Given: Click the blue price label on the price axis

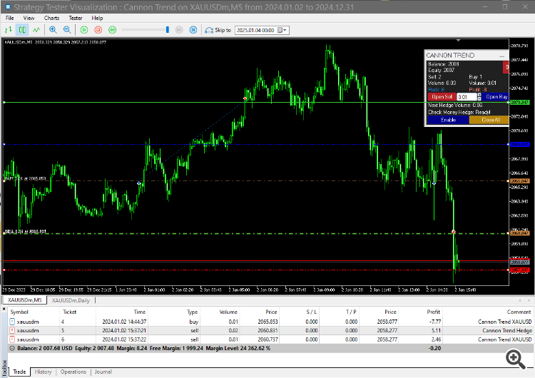Looking at the screenshot, I should pyautogui.click(x=520, y=144).
